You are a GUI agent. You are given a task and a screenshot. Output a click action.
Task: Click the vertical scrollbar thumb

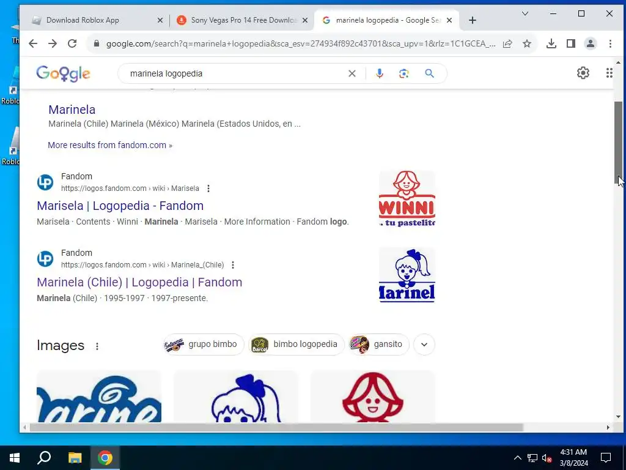pos(618,143)
